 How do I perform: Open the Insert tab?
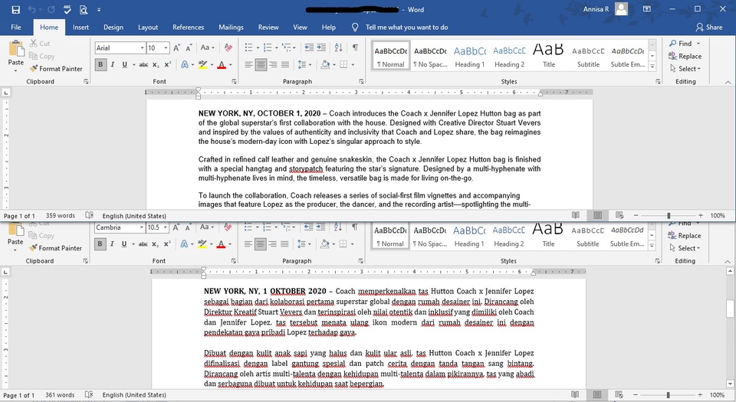click(80, 27)
